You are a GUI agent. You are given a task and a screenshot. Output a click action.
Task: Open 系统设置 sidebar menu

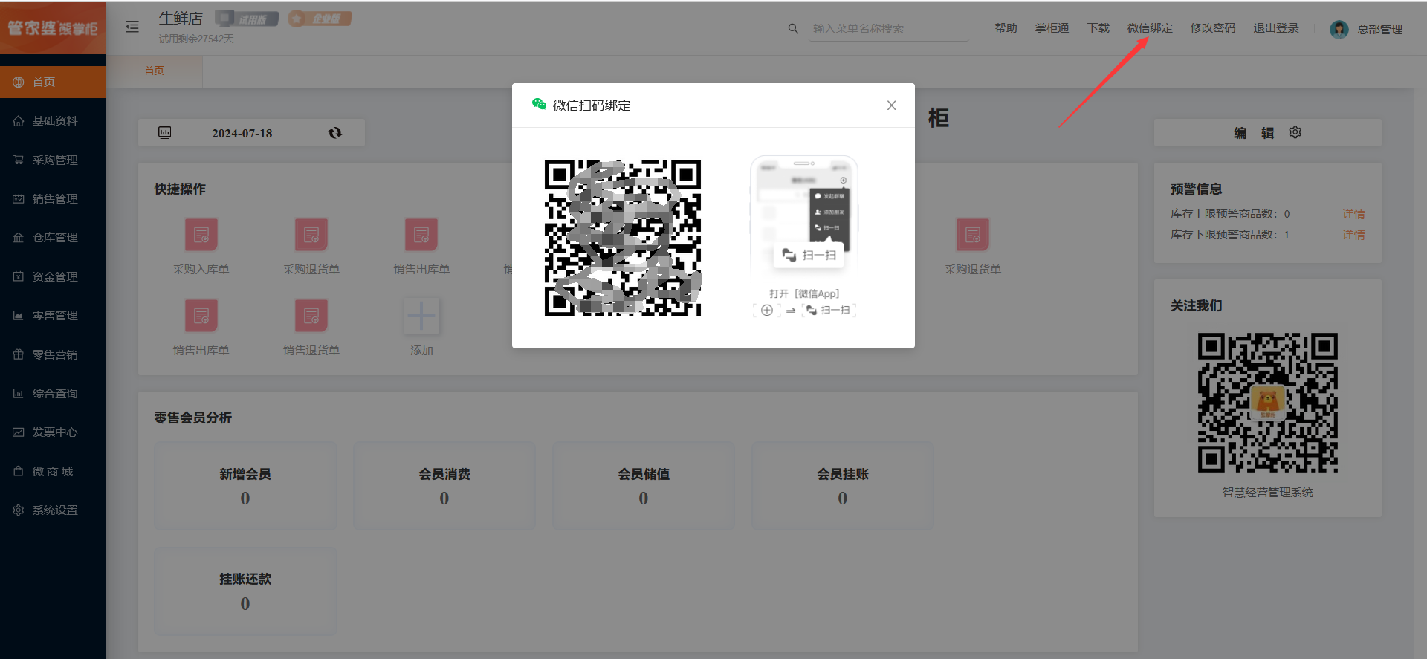tap(53, 510)
